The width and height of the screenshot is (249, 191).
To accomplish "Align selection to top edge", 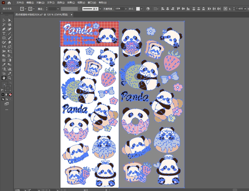I will pos(178,9).
